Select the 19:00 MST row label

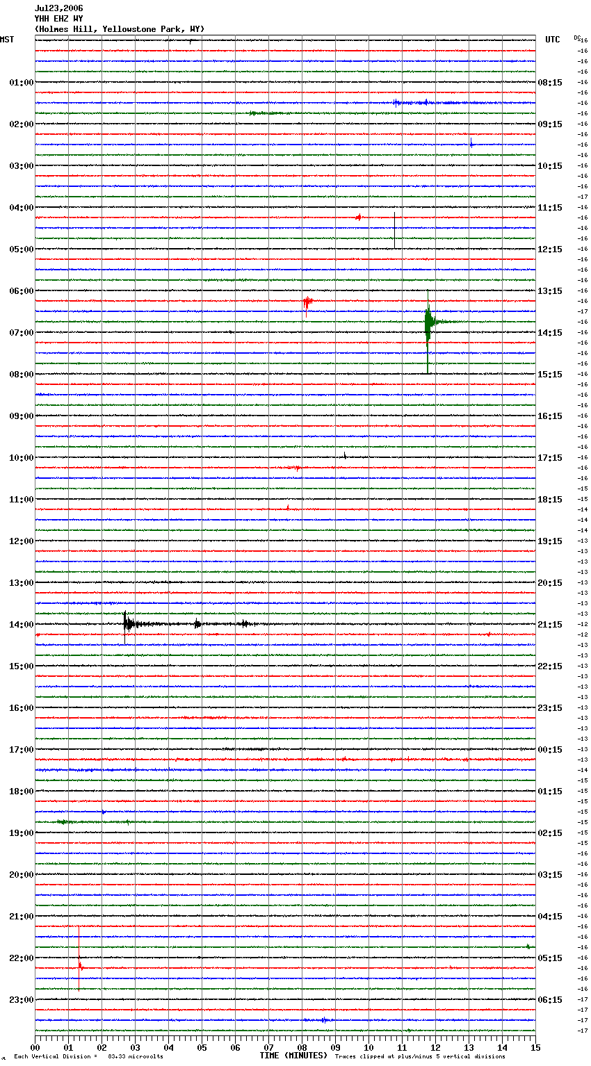[22, 833]
